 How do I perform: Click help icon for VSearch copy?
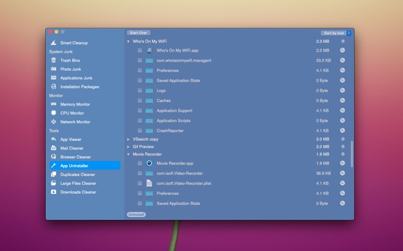(343, 139)
